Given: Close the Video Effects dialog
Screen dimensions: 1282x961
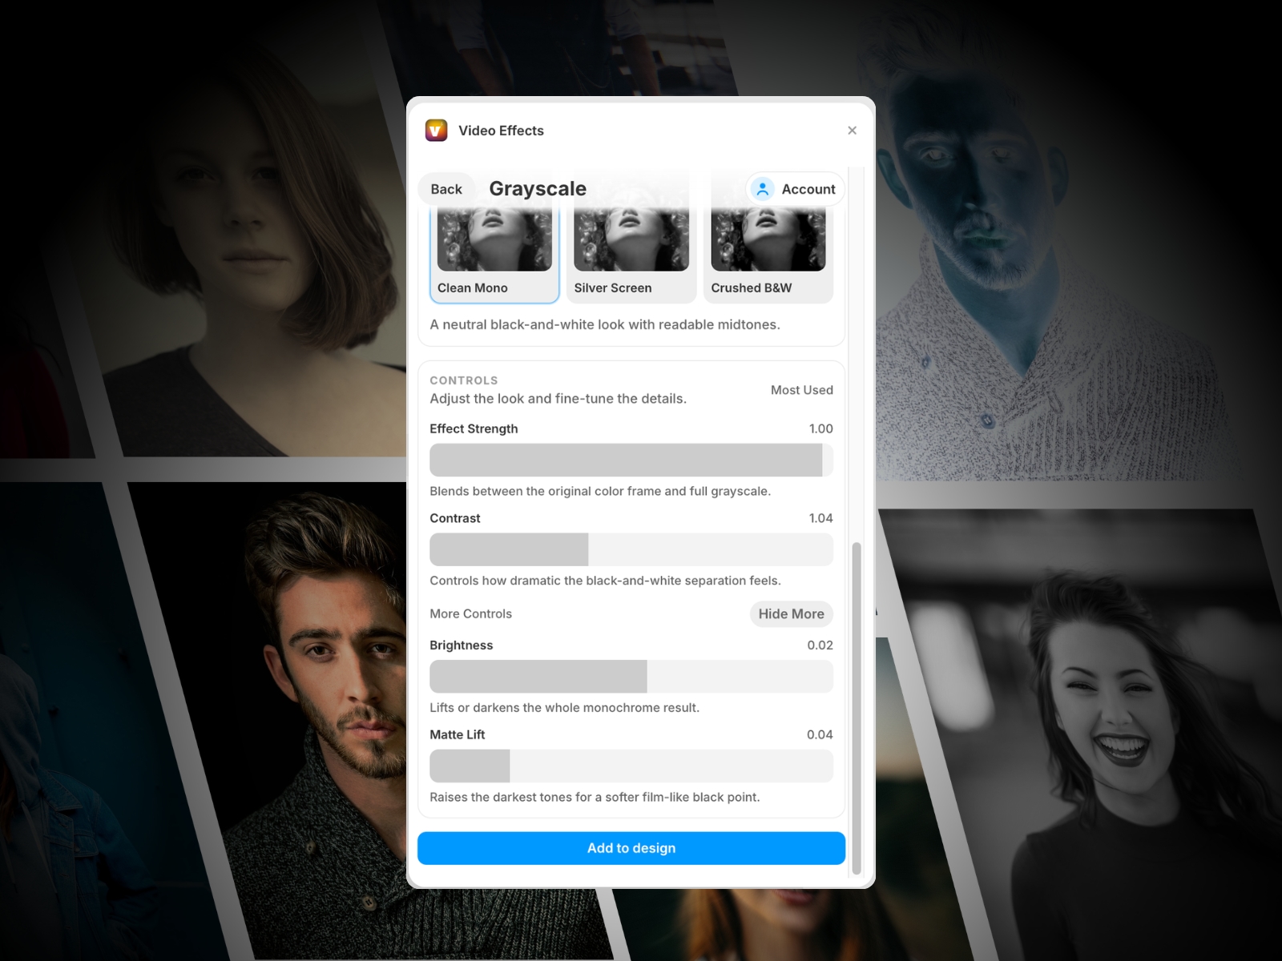Looking at the screenshot, I should point(852,131).
